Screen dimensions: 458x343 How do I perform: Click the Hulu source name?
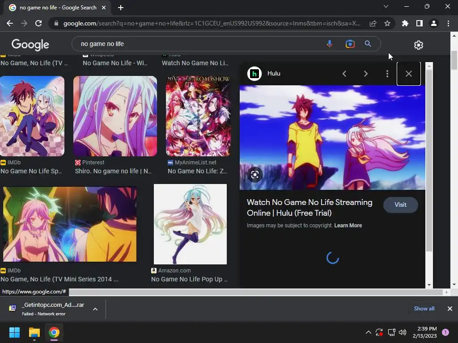(x=274, y=74)
